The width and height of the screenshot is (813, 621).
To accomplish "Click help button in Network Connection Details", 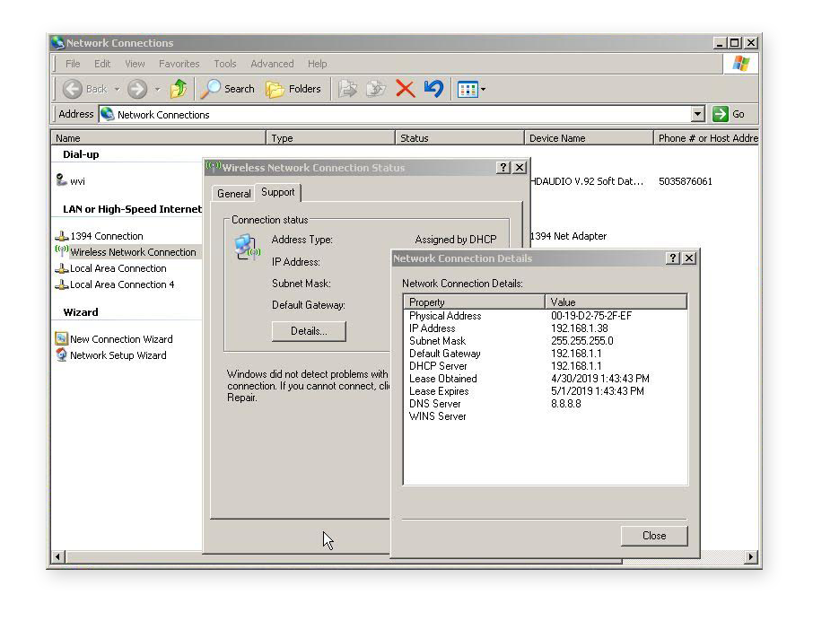I will [x=673, y=258].
